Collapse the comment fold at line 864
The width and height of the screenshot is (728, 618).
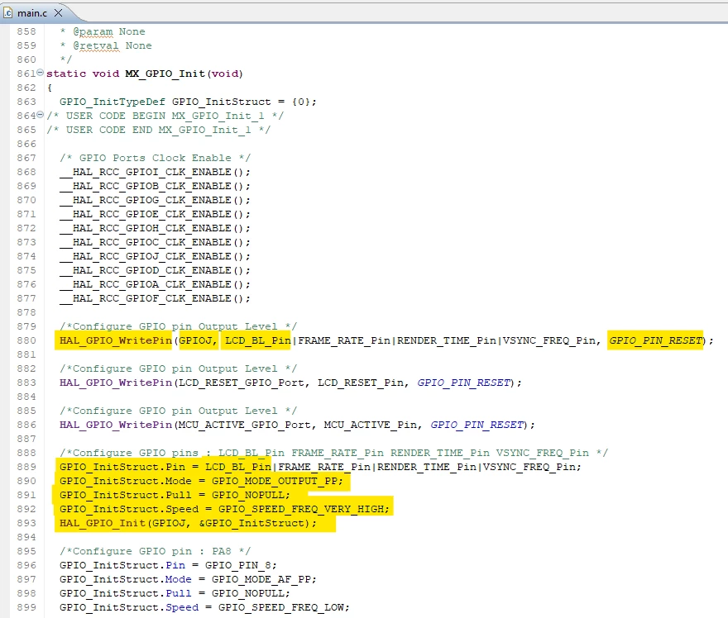pyautogui.click(x=40, y=115)
